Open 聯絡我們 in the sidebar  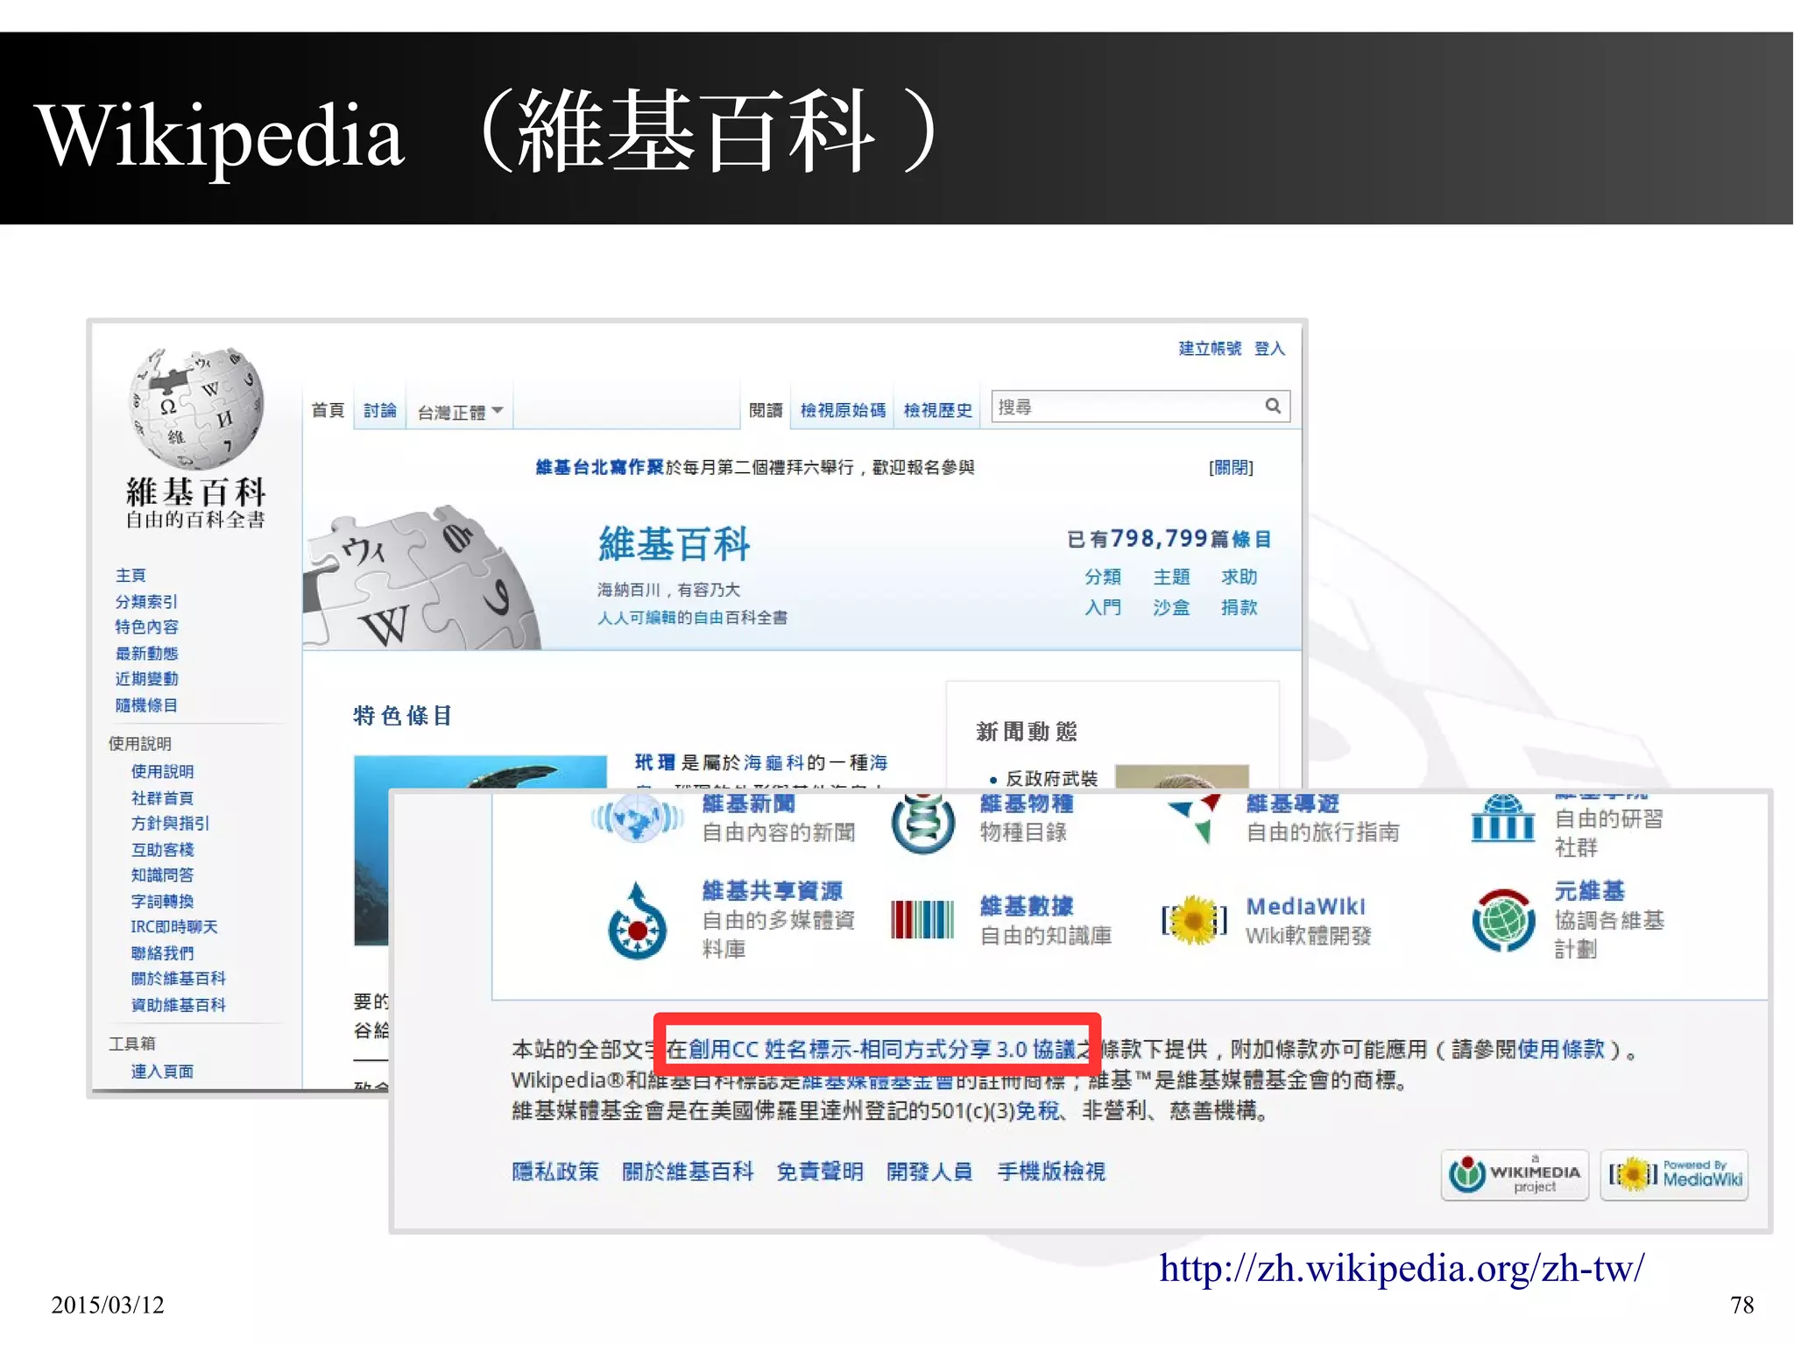point(162,953)
